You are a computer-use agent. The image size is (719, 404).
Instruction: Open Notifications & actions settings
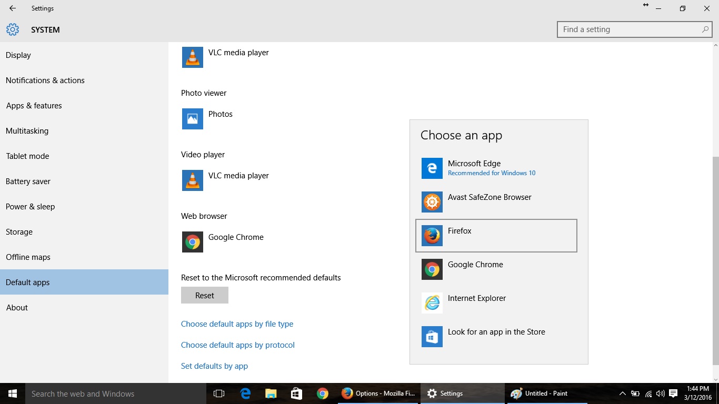coord(84,80)
